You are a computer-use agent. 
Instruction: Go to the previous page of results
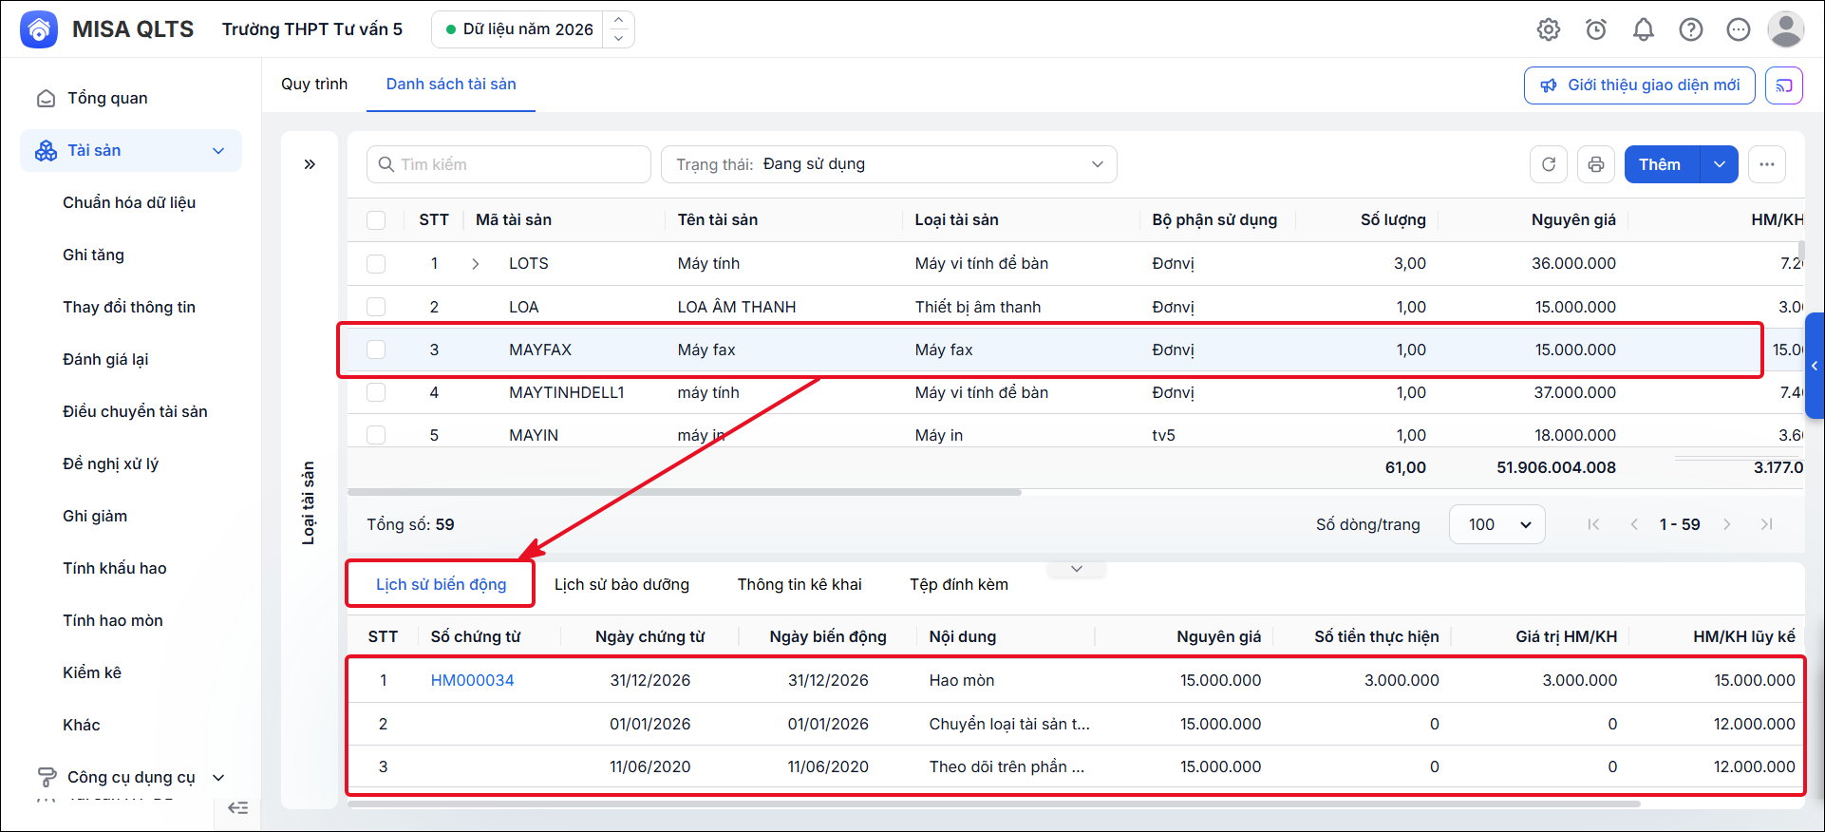pos(1634,524)
